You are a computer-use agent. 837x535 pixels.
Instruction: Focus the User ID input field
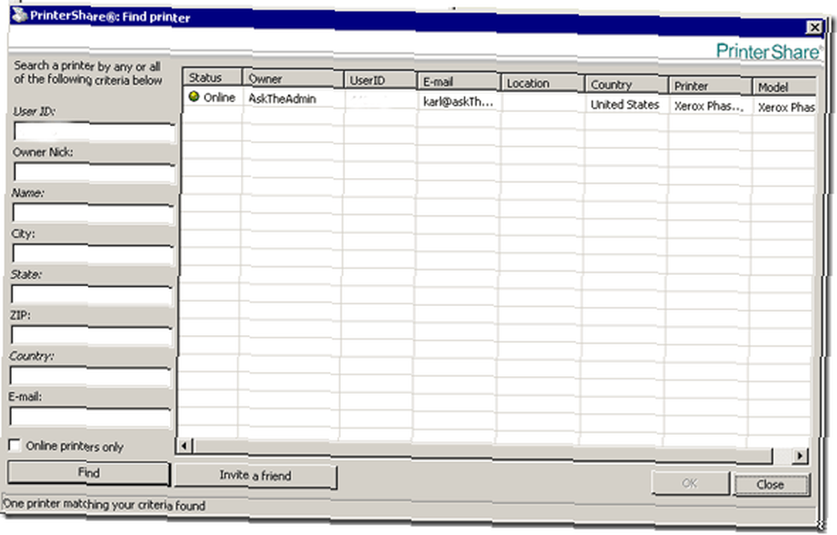pyautogui.click(x=95, y=132)
